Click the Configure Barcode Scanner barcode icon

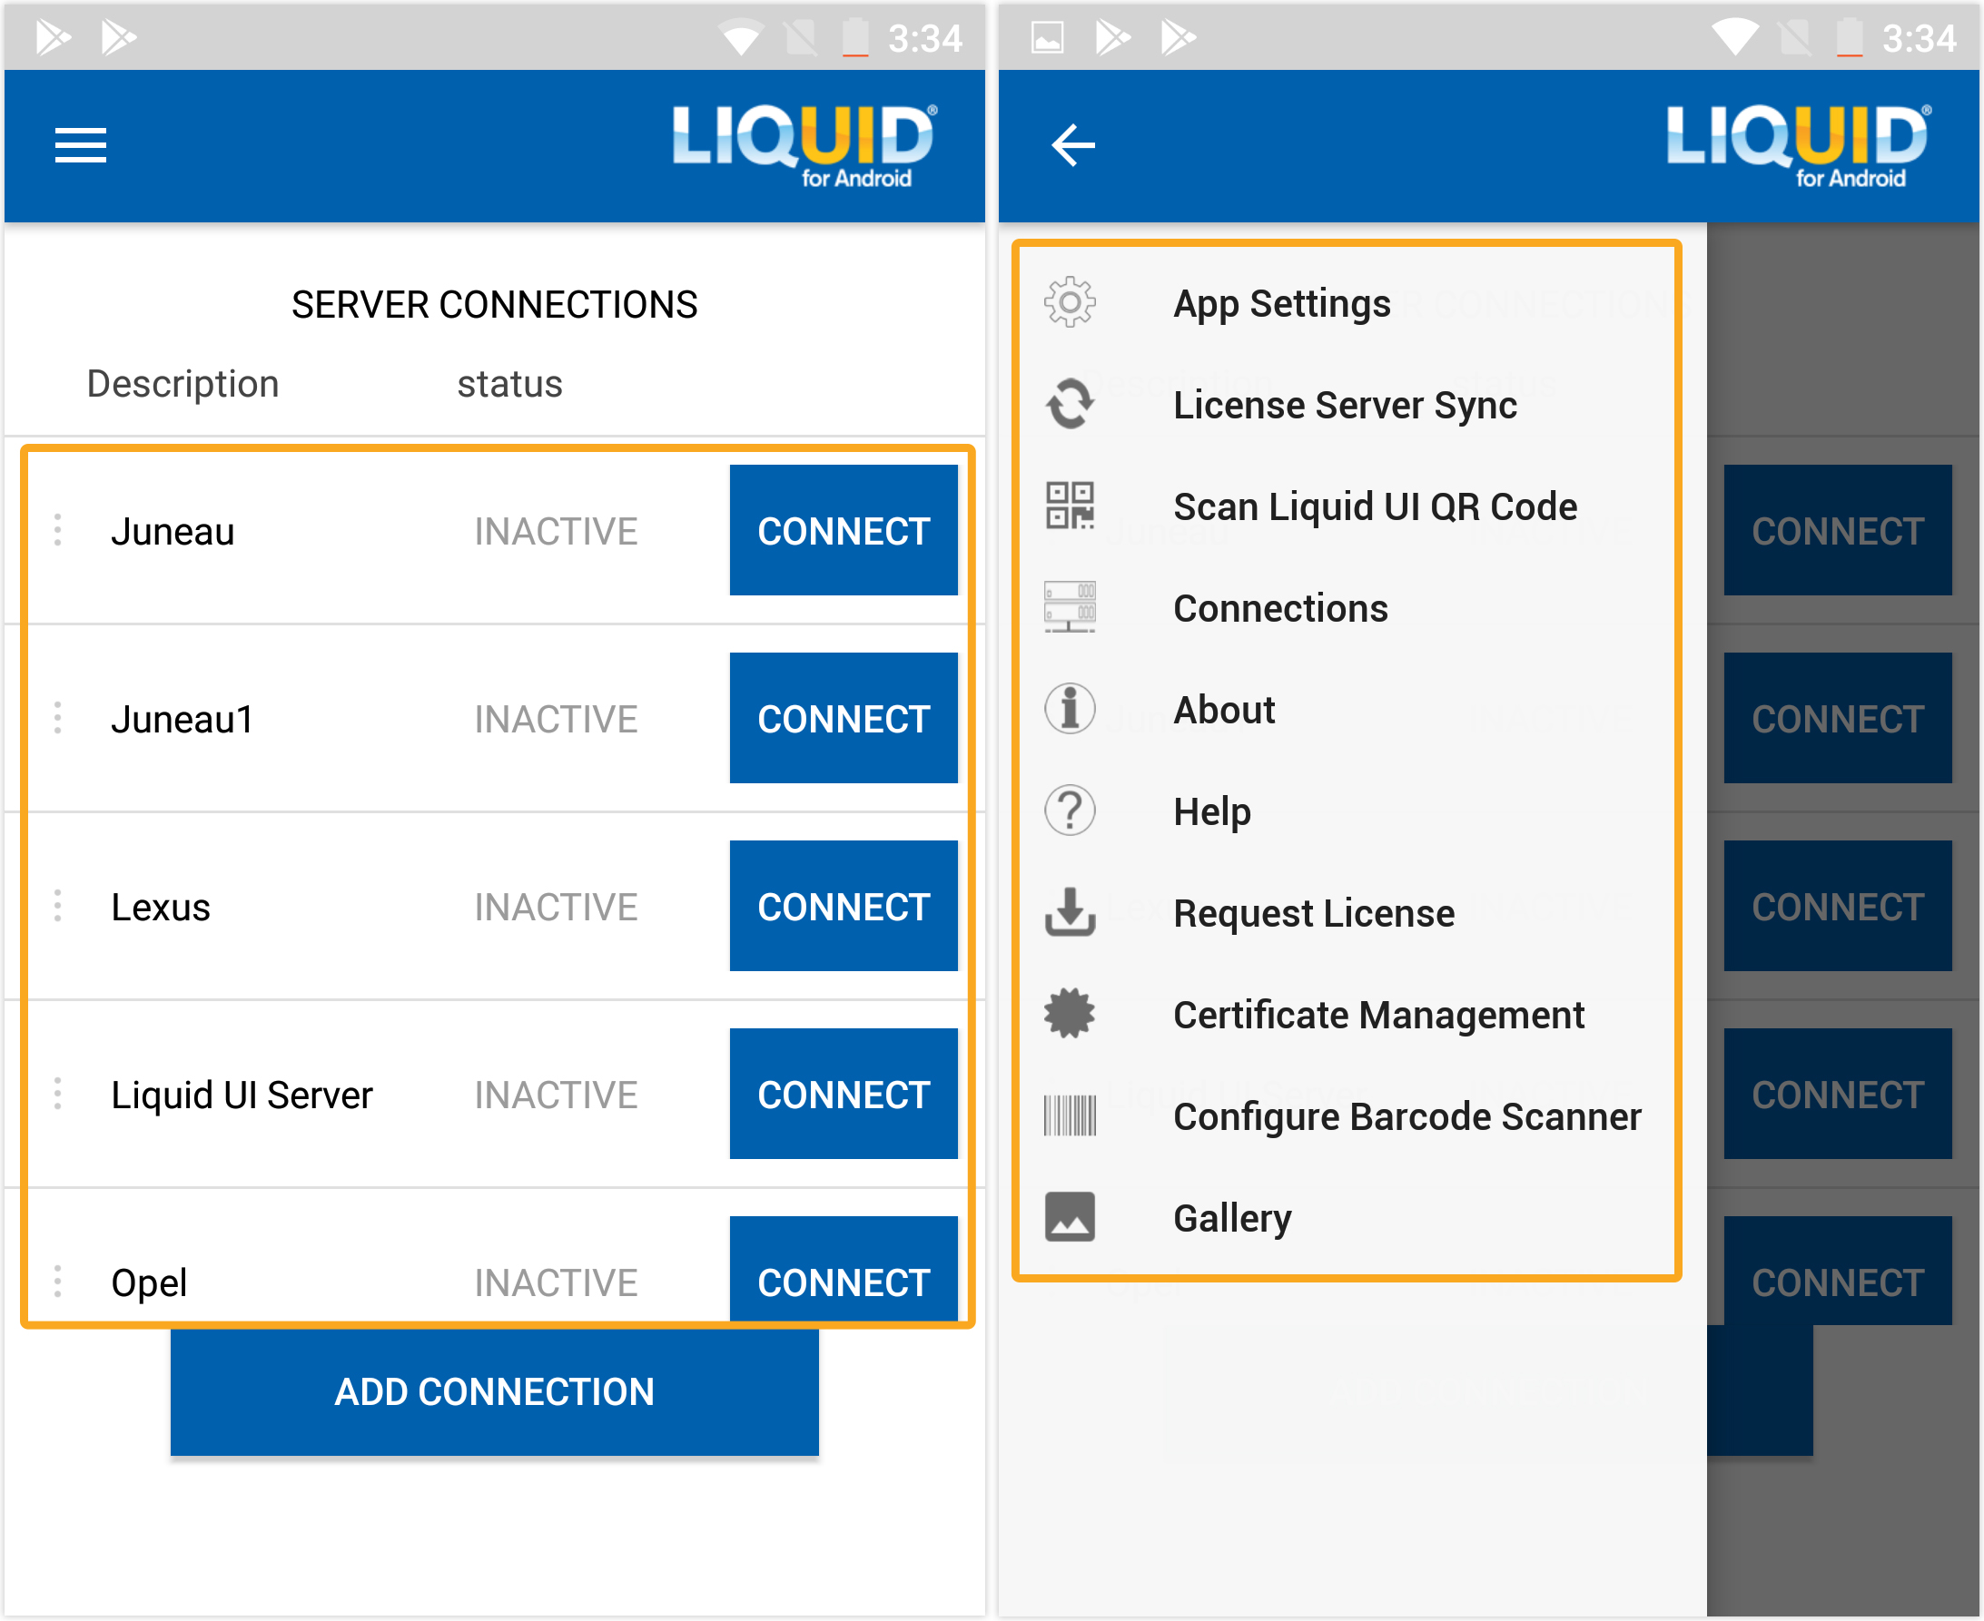pos(1070,1115)
